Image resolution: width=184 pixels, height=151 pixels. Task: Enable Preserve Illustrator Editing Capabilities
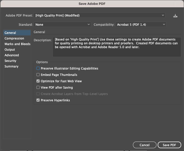[38, 68]
